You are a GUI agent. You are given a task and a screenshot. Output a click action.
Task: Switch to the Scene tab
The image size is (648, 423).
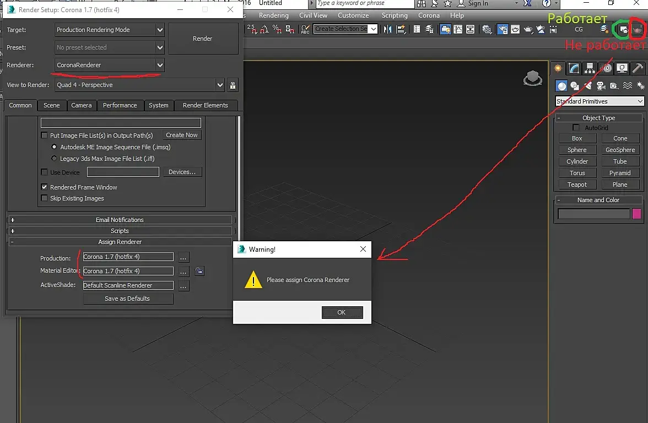[x=52, y=105]
